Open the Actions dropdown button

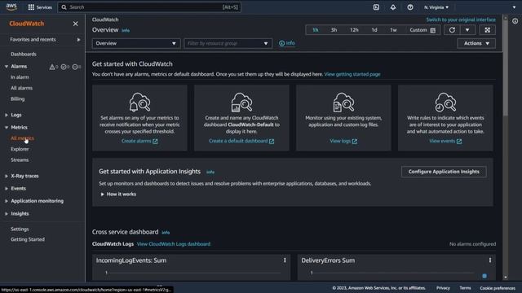476,43
